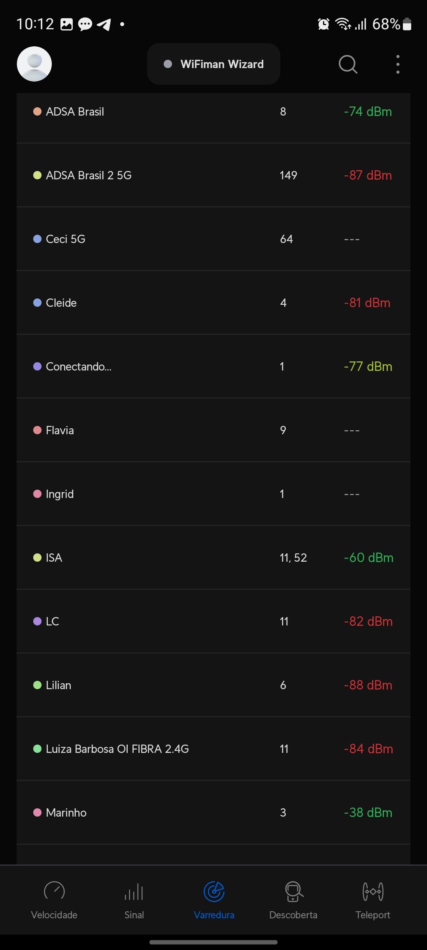Viewport: 427px width, 950px height.
Task: Tap the Teleport icon
Action: 373,891
